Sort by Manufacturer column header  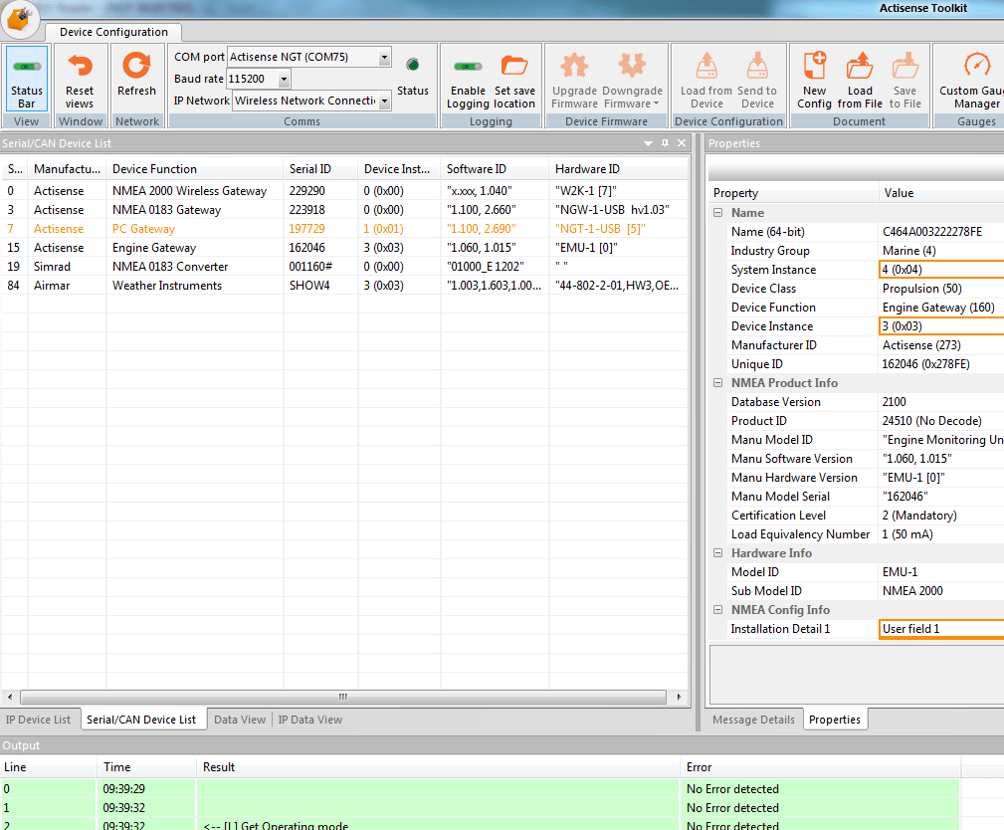tap(68, 169)
